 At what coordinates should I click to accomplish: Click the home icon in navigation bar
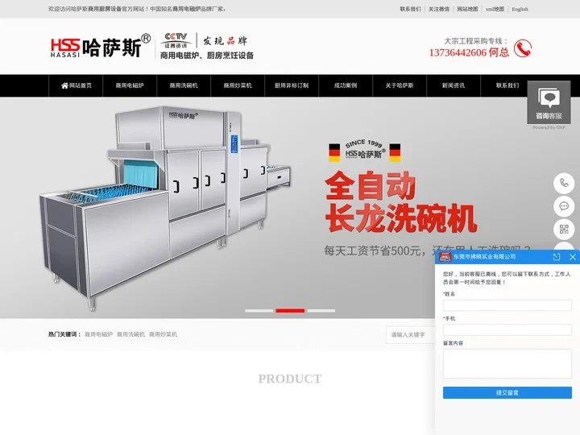[x=64, y=85]
